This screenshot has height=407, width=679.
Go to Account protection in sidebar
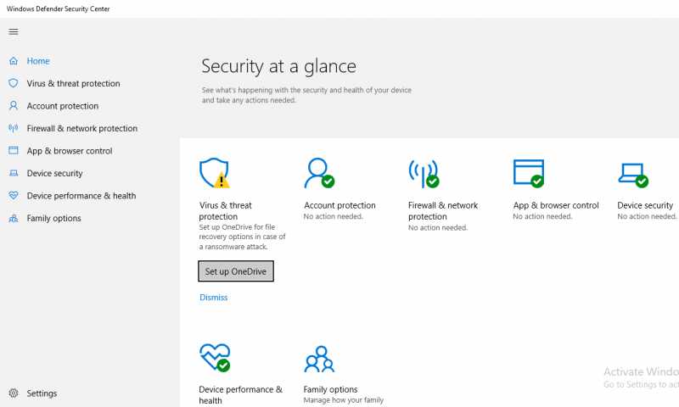(x=62, y=106)
